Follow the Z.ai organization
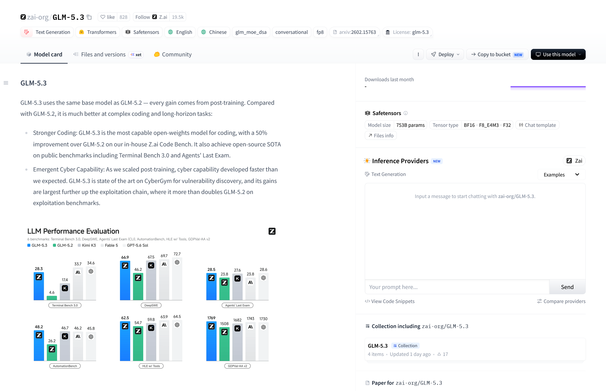The width and height of the screenshot is (606, 391). [151, 17]
